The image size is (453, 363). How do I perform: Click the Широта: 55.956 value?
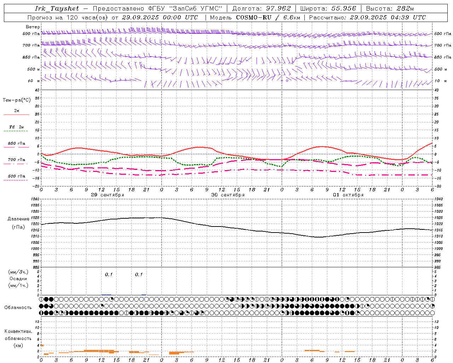tap(328, 9)
